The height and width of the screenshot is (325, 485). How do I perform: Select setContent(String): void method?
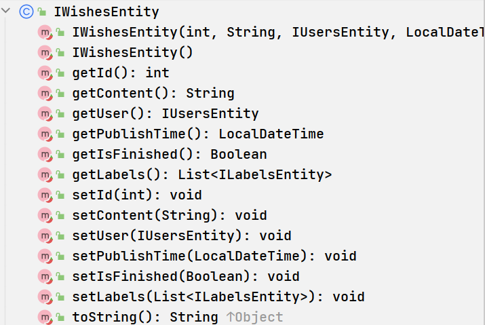[170, 216]
